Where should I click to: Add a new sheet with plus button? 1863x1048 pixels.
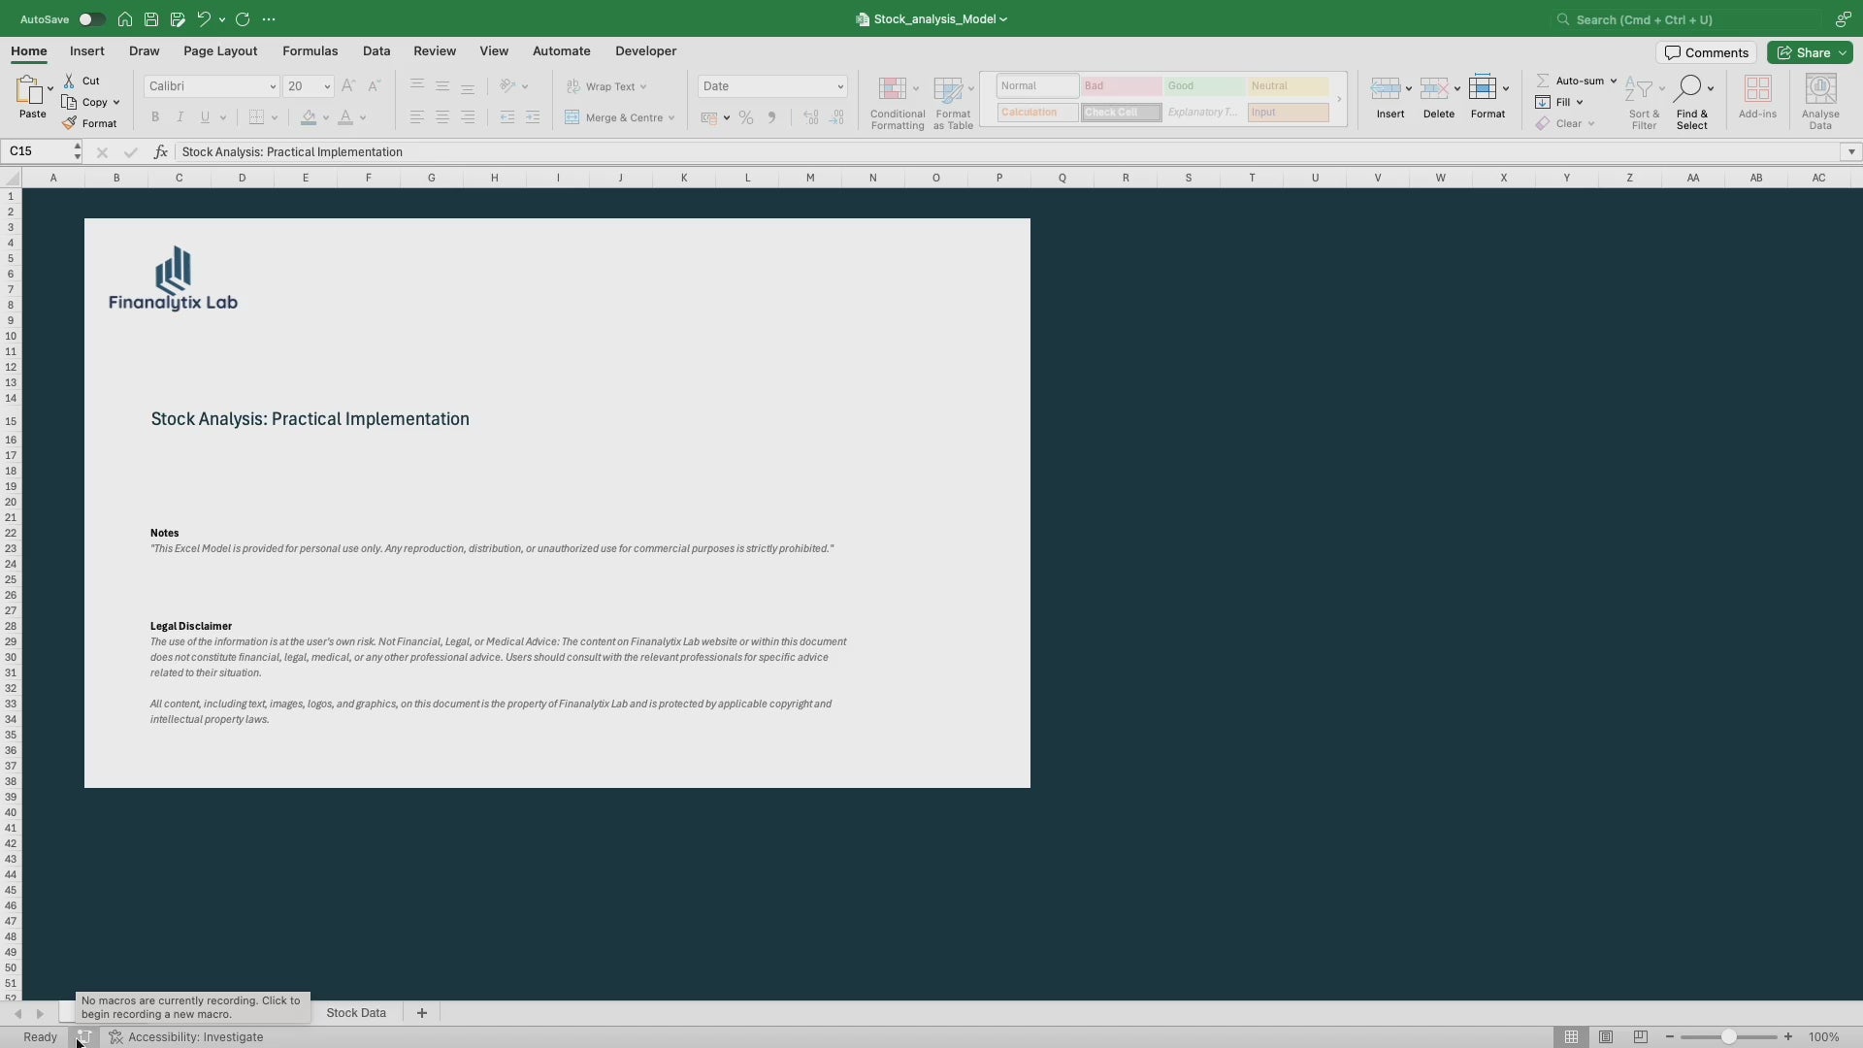pos(422,1012)
